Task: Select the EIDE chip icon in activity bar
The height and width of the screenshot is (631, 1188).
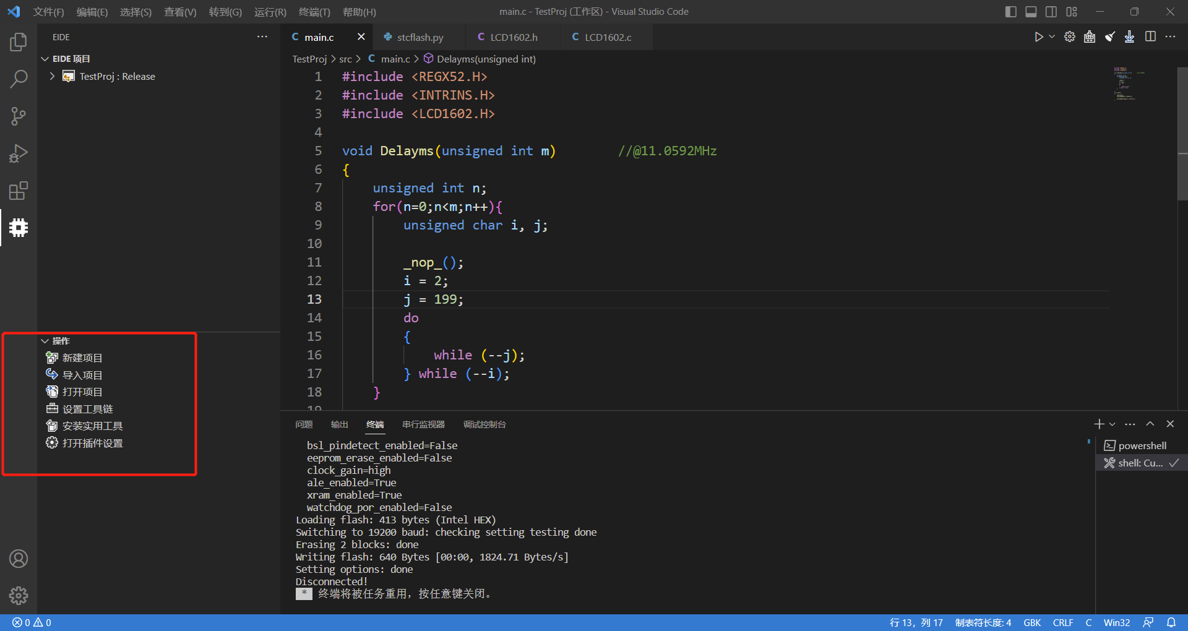Action: pyautogui.click(x=19, y=228)
